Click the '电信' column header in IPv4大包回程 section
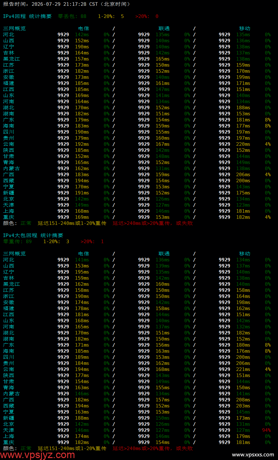This screenshot has height=460, width=278. [83, 254]
